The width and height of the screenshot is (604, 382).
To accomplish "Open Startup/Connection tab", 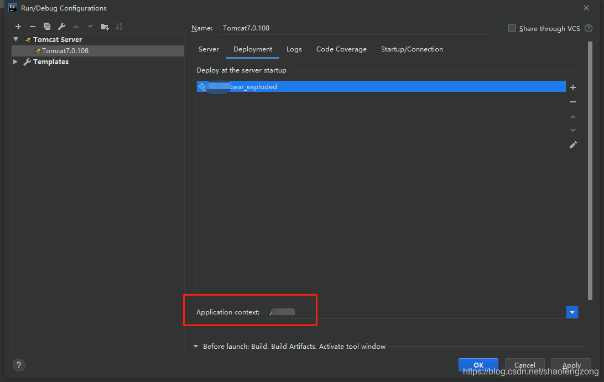I will click(x=412, y=49).
